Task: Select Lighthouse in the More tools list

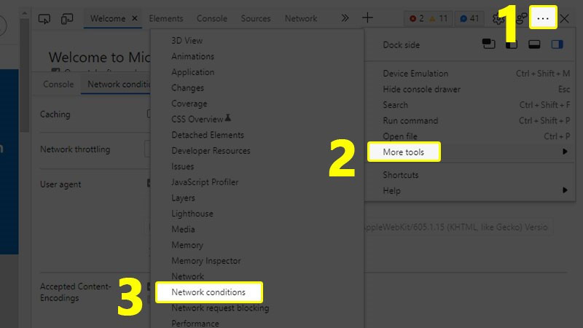Action: tap(192, 214)
